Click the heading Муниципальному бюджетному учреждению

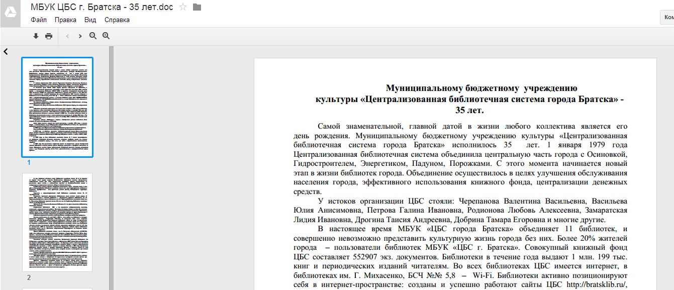pyautogui.click(x=482, y=88)
